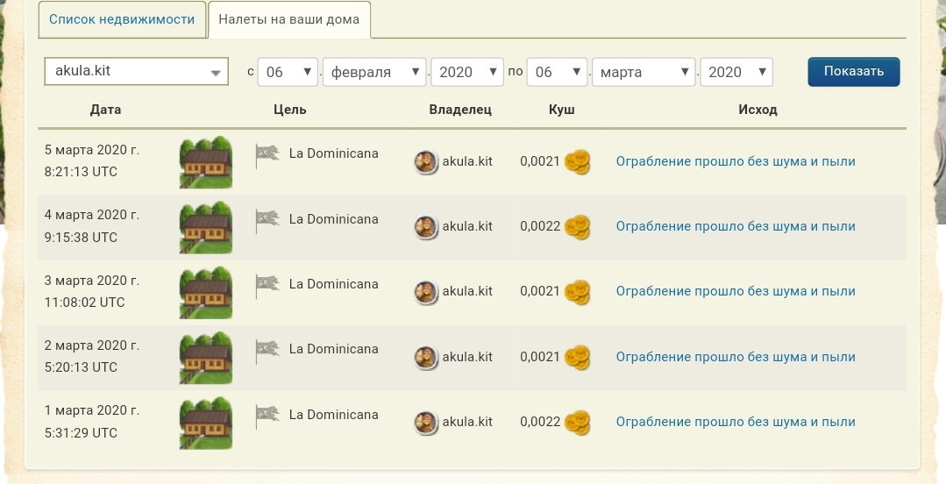Switch to Список недвижимости tab
This screenshot has width=946, height=484.
122,19
